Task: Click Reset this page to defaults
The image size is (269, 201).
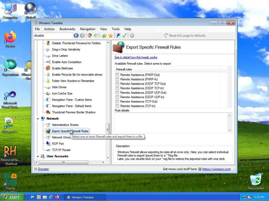Action: coord(185,36)
